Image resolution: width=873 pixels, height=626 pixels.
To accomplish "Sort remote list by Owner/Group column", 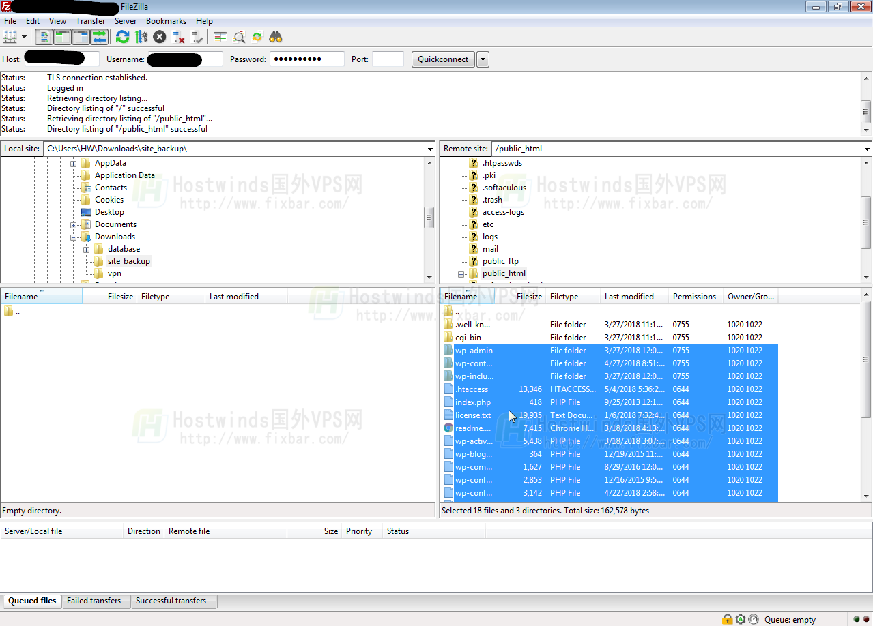I will tap(751, 297).
